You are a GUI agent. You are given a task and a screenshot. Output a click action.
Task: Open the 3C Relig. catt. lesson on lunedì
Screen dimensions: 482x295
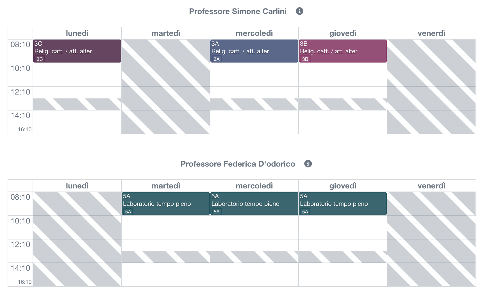tap(77, 51)
